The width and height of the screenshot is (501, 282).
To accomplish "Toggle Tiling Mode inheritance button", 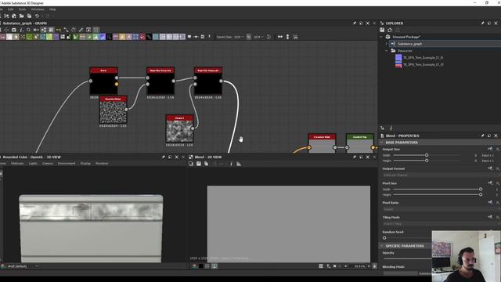I will pos(490,217).
